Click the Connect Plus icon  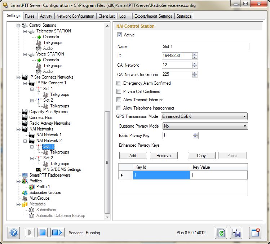[25, 117]
